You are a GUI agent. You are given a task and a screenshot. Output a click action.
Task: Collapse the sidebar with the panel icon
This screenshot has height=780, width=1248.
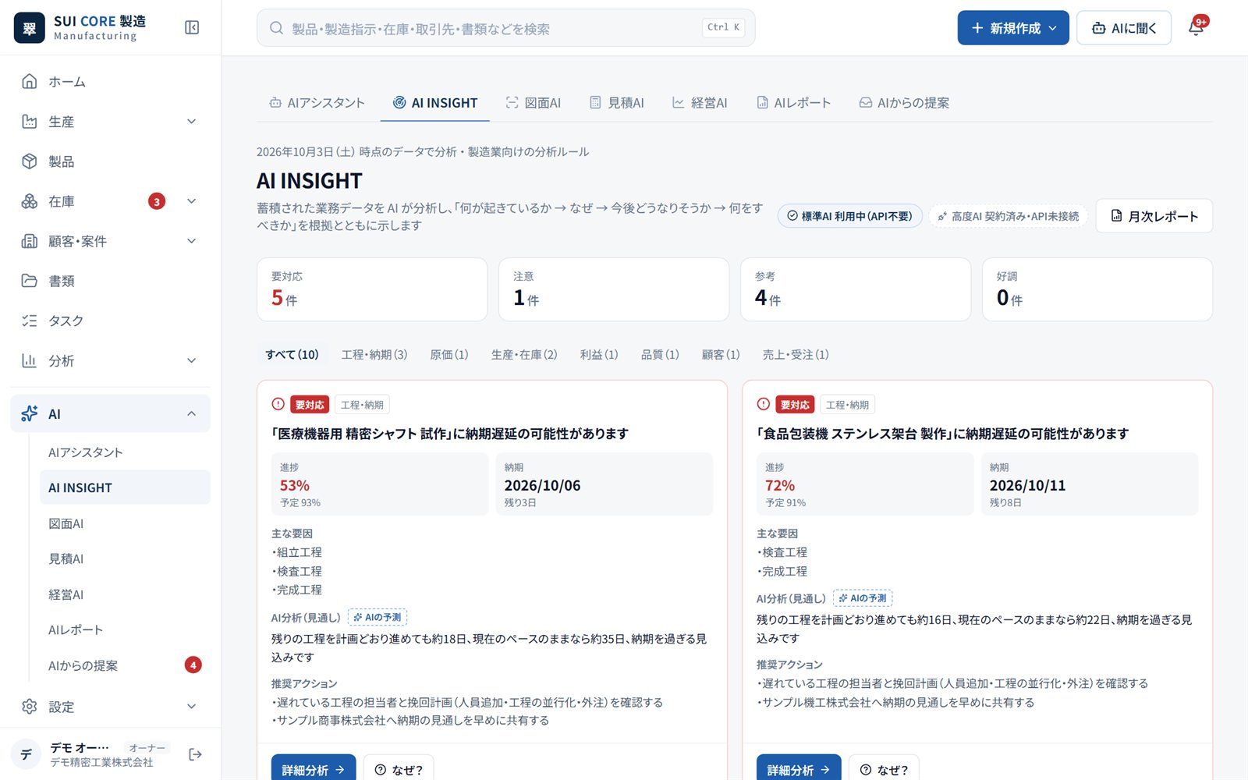[192, 28]
